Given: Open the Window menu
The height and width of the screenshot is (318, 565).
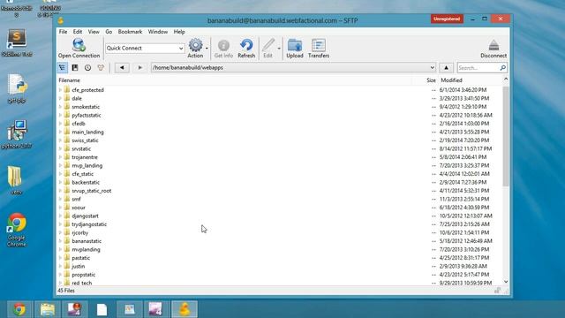Looking at the screenshot, I should point(158,32).
